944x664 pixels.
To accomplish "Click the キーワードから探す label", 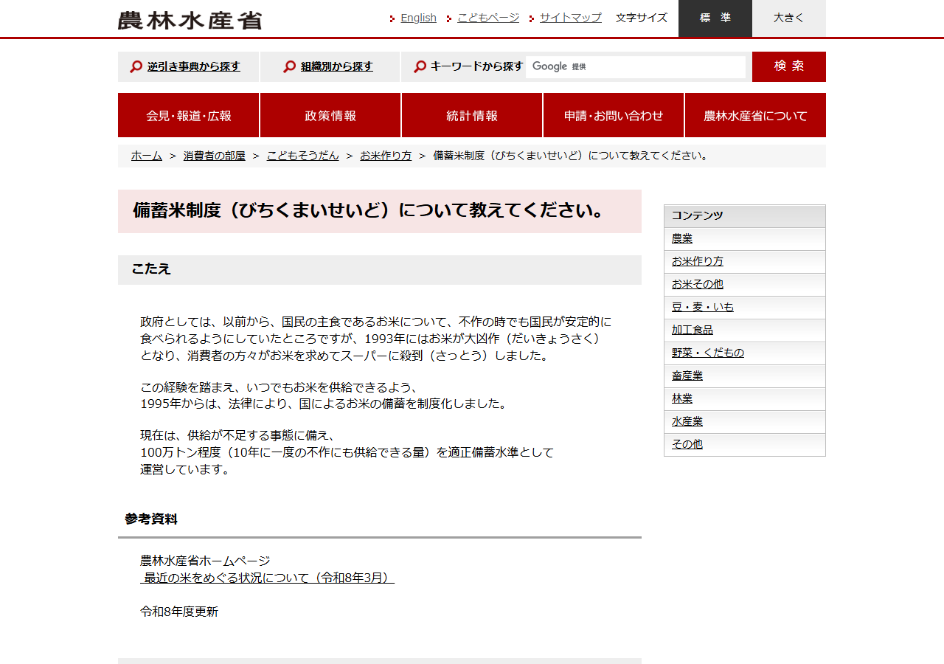I will tap(476, 66).
